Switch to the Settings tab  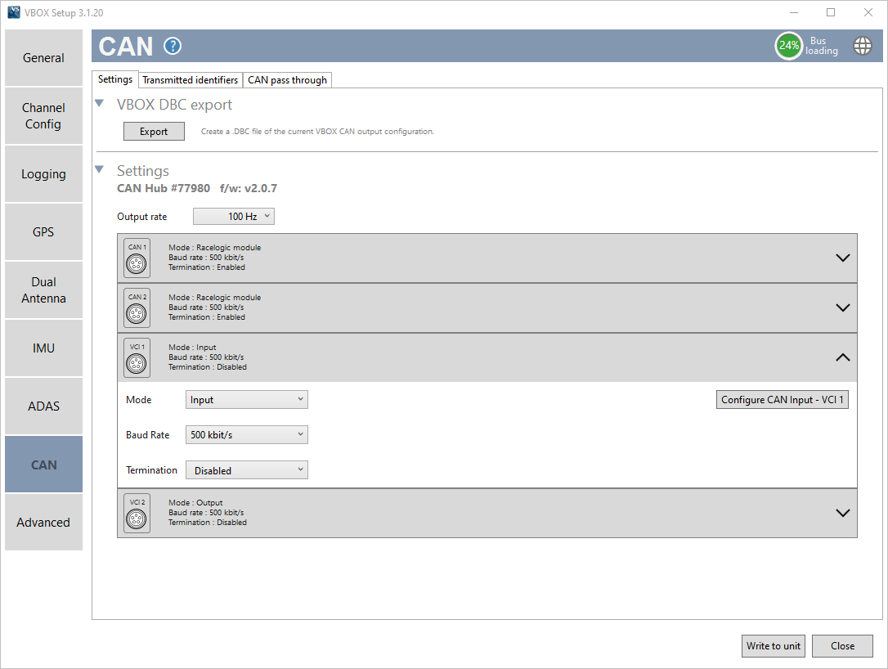click(x=115, y=79)
